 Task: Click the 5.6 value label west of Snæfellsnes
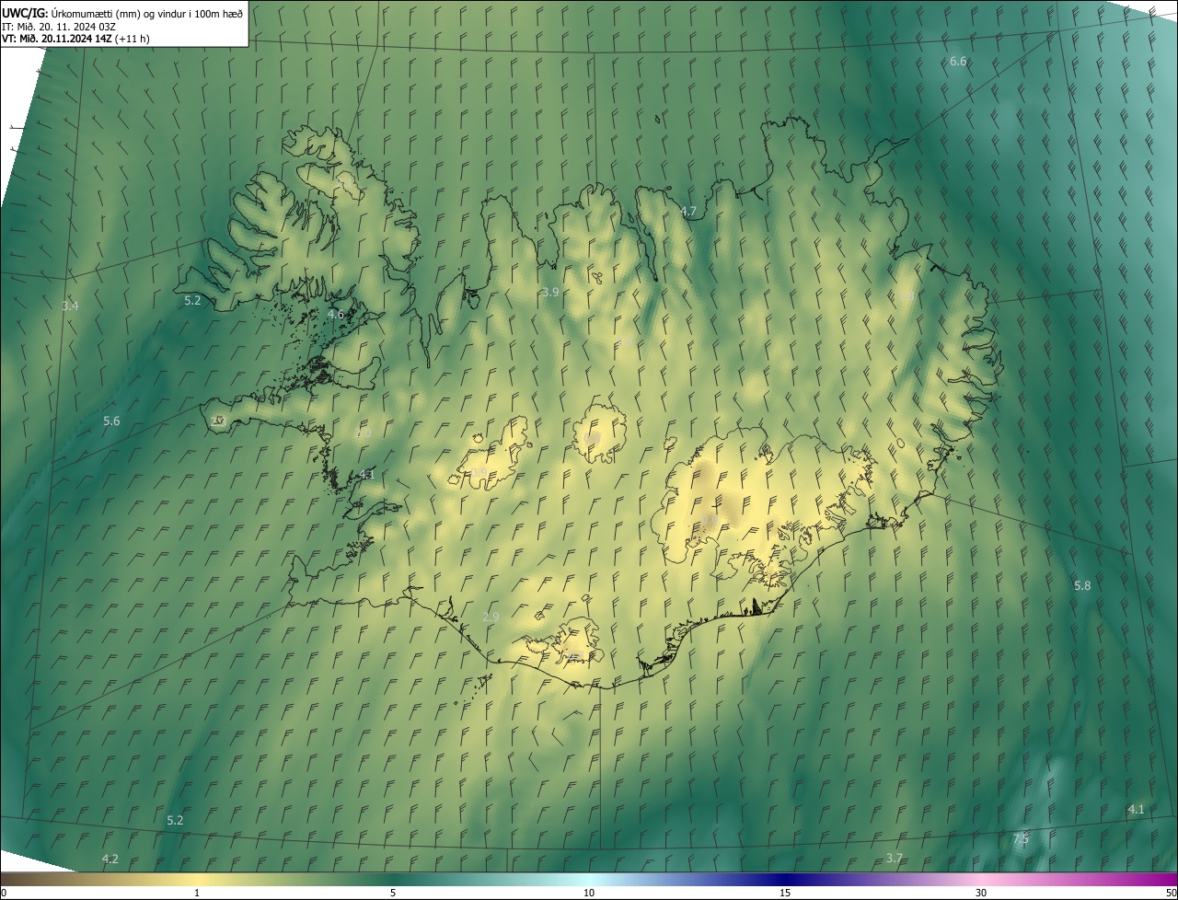point(111,421)
